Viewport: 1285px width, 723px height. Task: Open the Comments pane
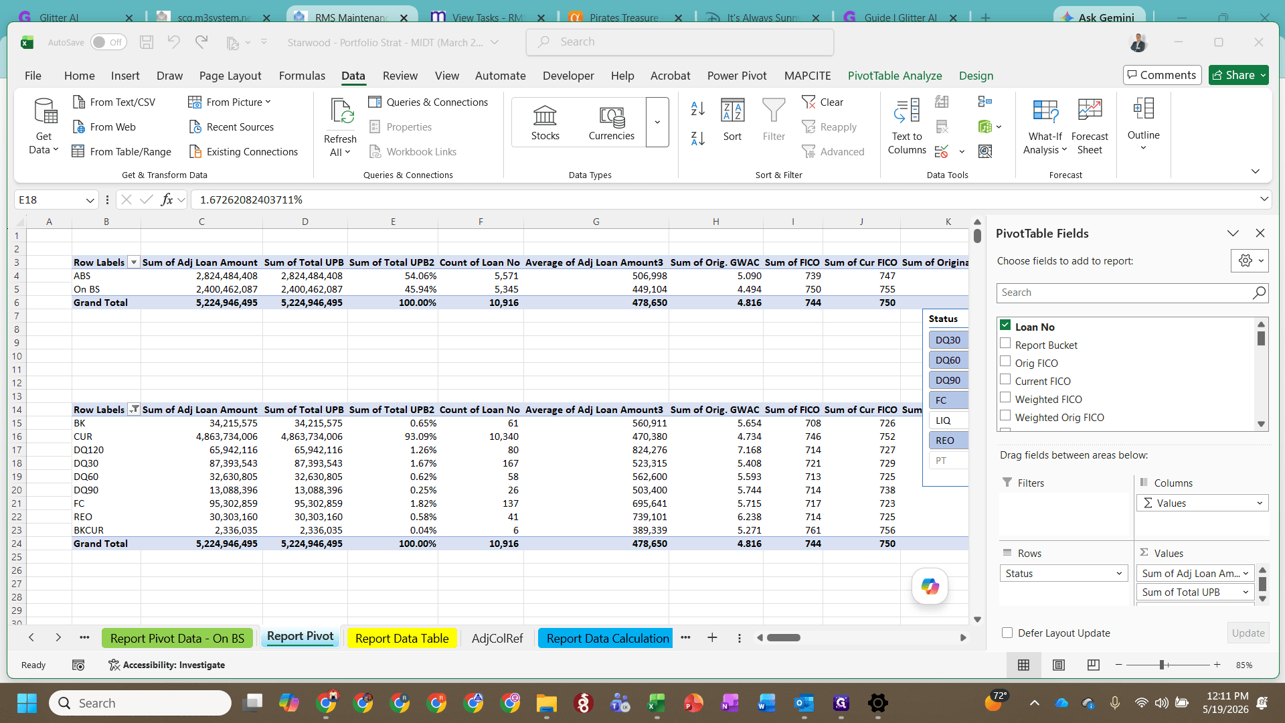click(x=1162, y=75)
